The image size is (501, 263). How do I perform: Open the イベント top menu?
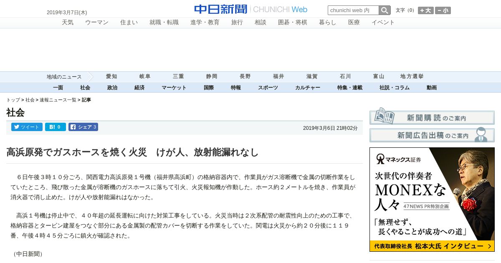pyautogui.click(x=383, y=23)
